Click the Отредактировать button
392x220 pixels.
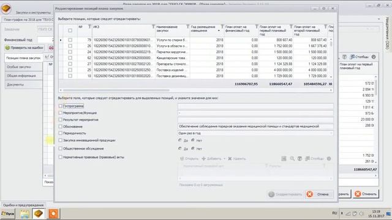(x=285, y=194)
